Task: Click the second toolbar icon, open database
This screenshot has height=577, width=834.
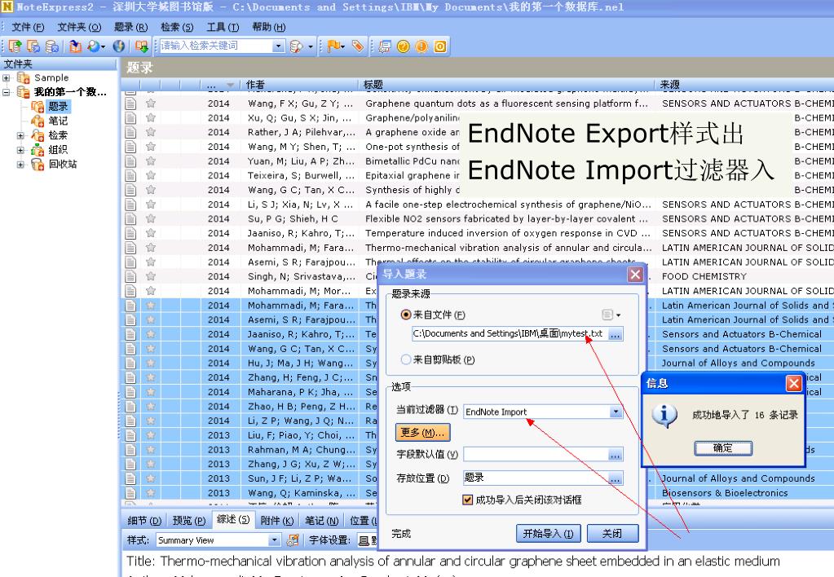Action: pos(33,46)
